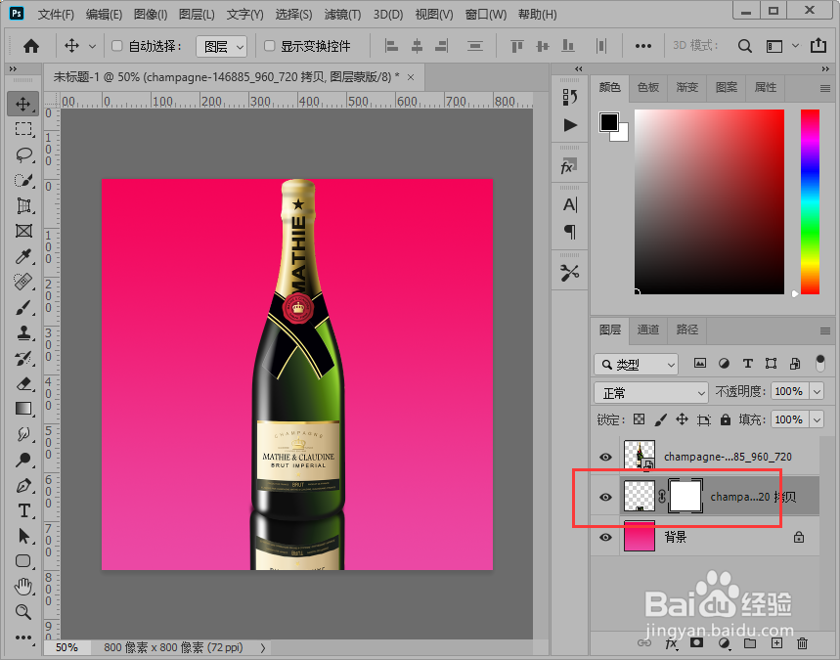Select the Crop tool

coord(23,205)
